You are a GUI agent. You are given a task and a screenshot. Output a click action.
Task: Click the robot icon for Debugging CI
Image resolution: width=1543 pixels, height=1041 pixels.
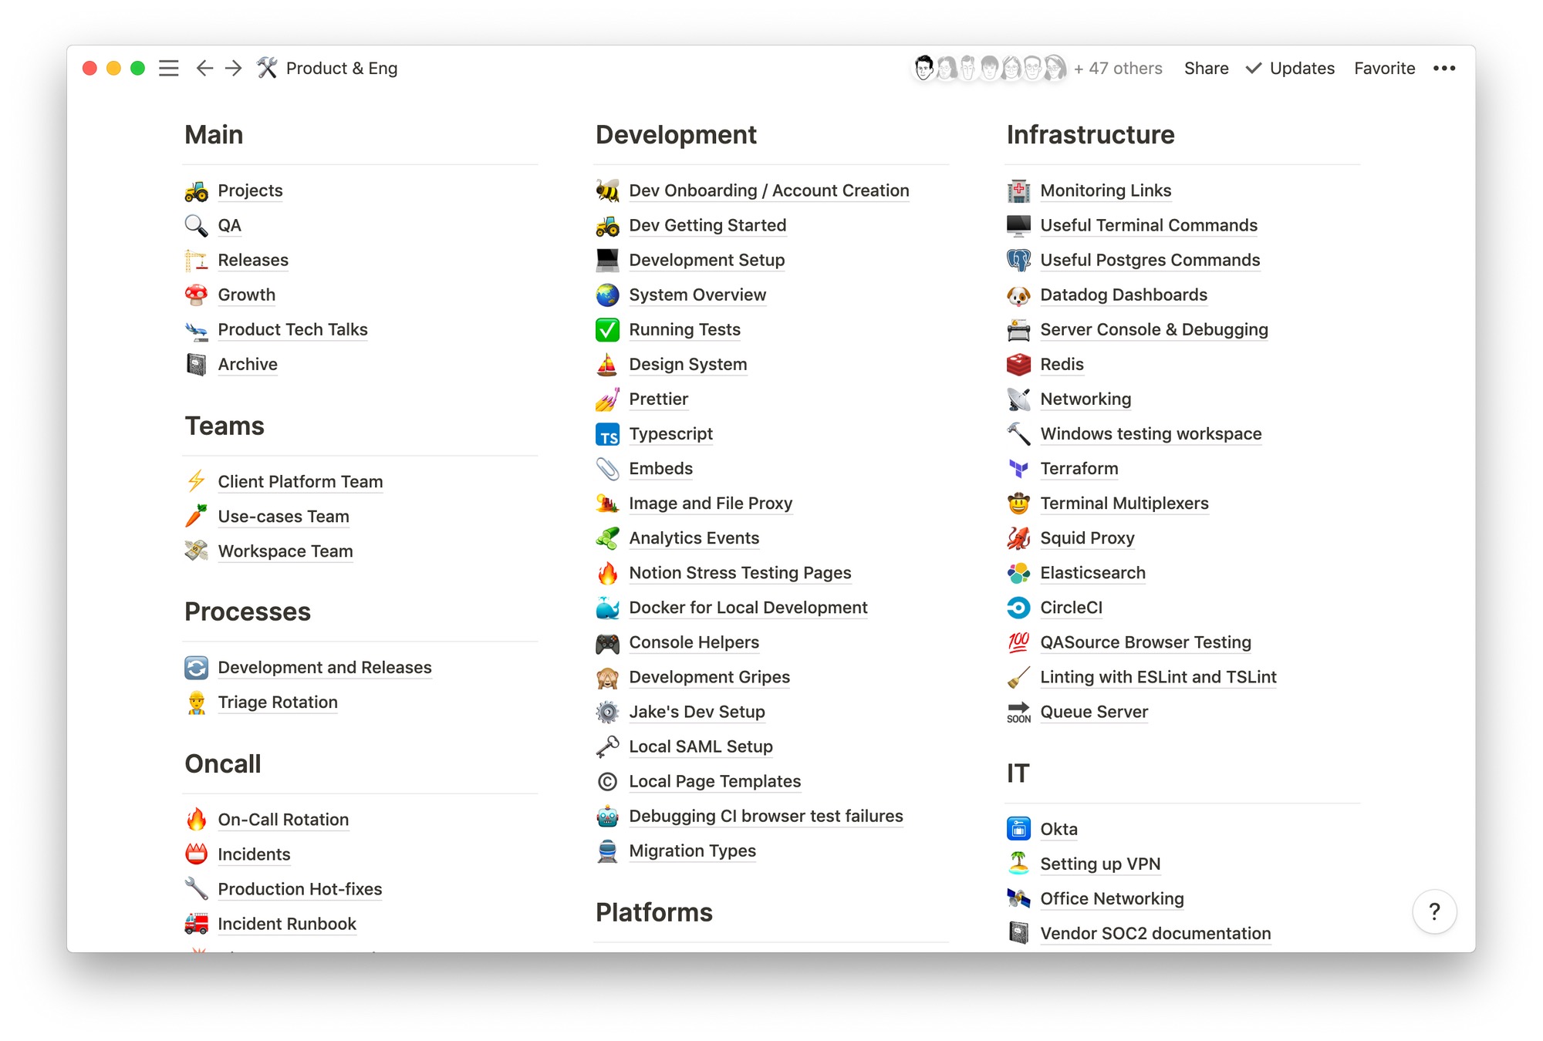click(608, 816)
